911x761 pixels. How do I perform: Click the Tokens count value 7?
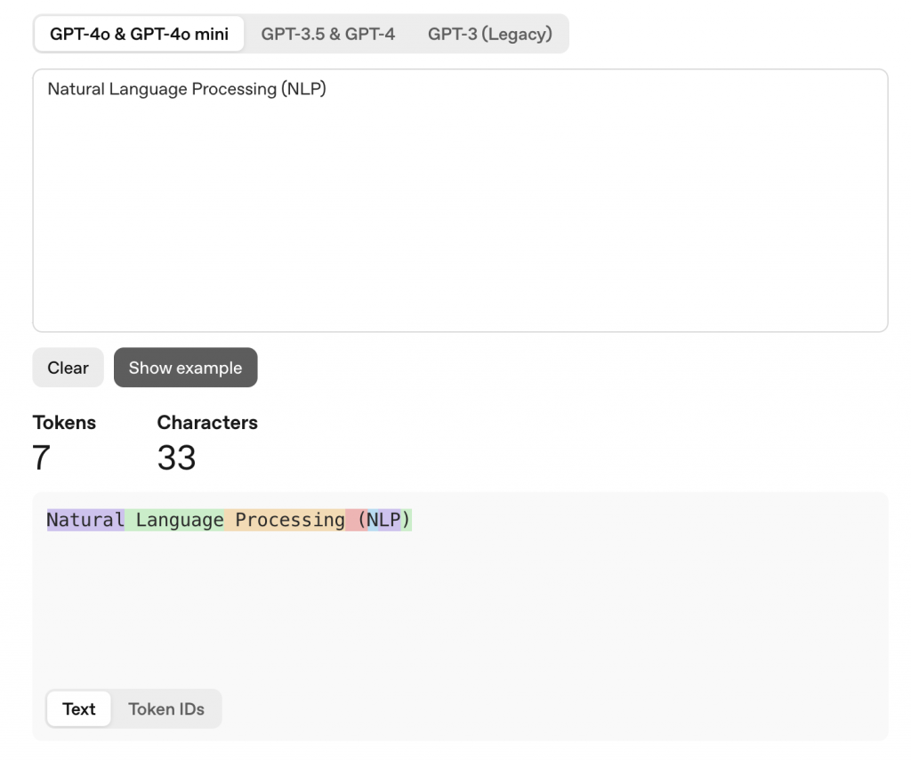point(41,457)
